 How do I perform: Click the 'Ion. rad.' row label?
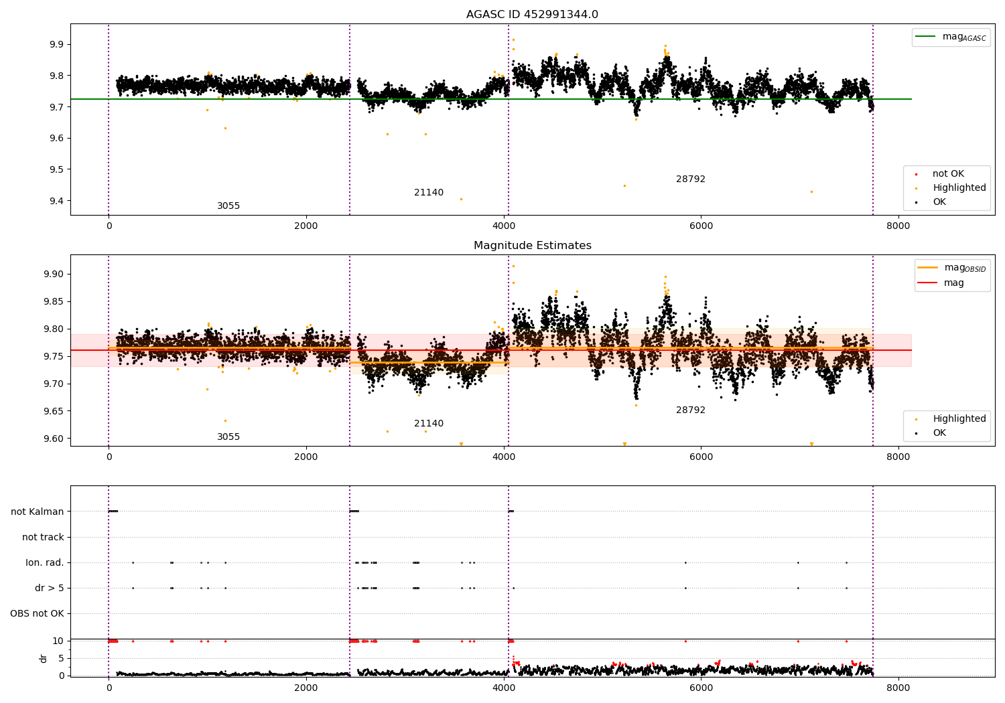[x=45, y=563]
